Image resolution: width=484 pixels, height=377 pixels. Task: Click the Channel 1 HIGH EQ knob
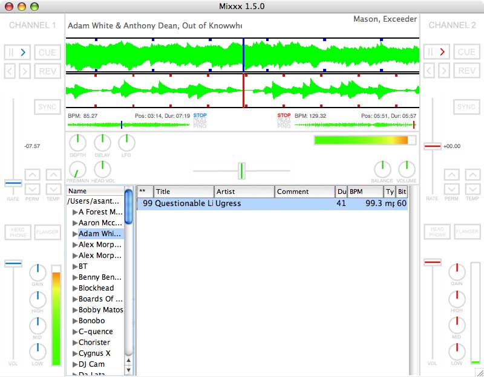38,299
